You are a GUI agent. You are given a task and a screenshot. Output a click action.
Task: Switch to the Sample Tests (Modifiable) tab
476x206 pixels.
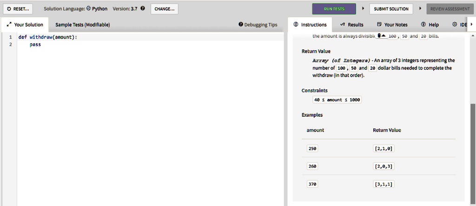click(x=82, y=25)
